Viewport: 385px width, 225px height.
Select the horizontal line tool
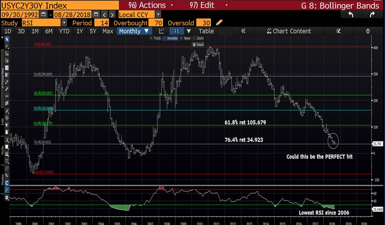[7, 96]
